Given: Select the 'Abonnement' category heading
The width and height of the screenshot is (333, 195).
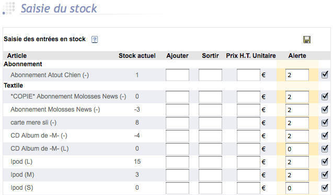Looking at the screenshot, I should (23, 64).
